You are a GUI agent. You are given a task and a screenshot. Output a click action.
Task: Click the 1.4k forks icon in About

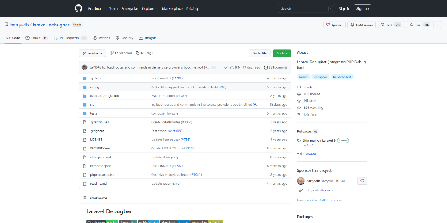(299, 115)
